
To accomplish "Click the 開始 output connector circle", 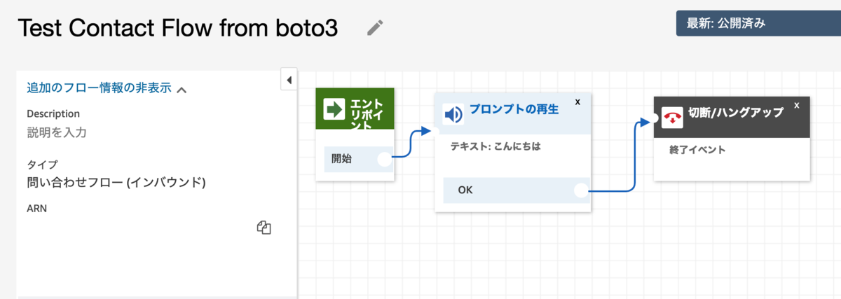I will [x=384, y=159].
